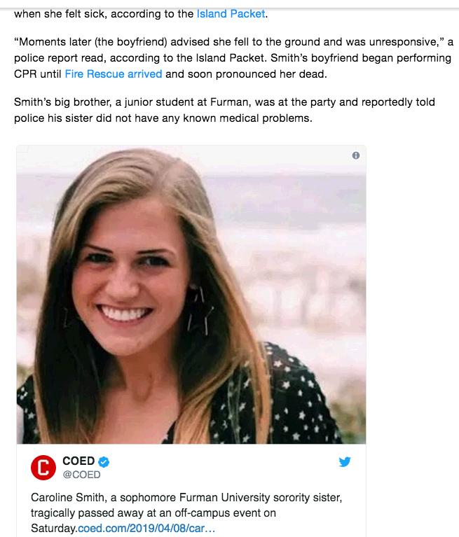Click the "when she felt sick" sentence
Image resolution: width=459 pixels, height=537 pixels.
click(x=141, y=14)
